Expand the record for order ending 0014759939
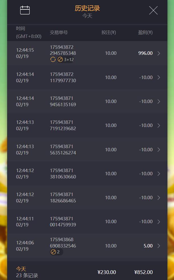The image size is (174, 280). (x=159, y=221)
